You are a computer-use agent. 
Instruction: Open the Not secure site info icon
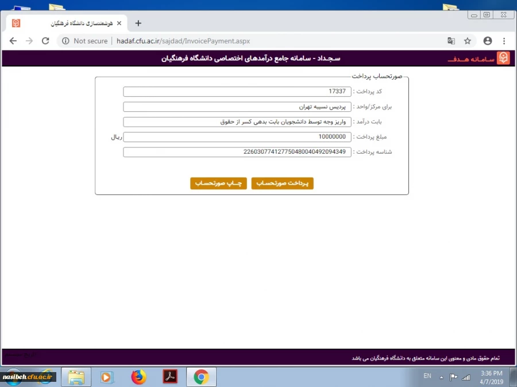coord(65,41)
